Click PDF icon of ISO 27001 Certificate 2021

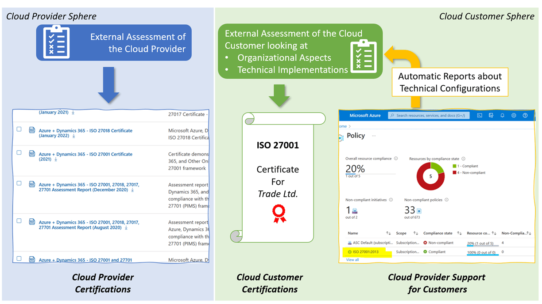coord(32,154)
